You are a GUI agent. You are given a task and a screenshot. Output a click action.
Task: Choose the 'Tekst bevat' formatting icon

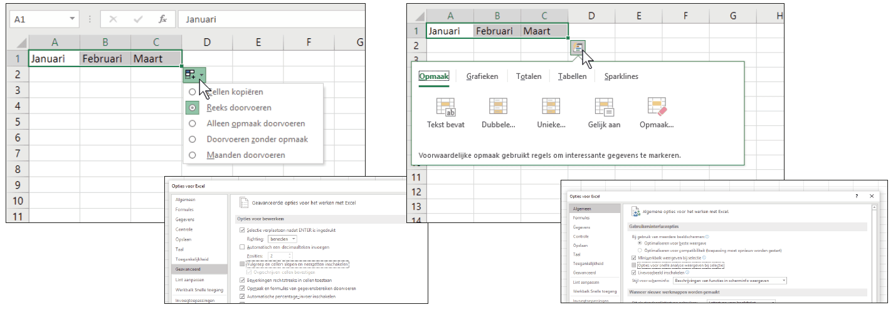(445, 107)
